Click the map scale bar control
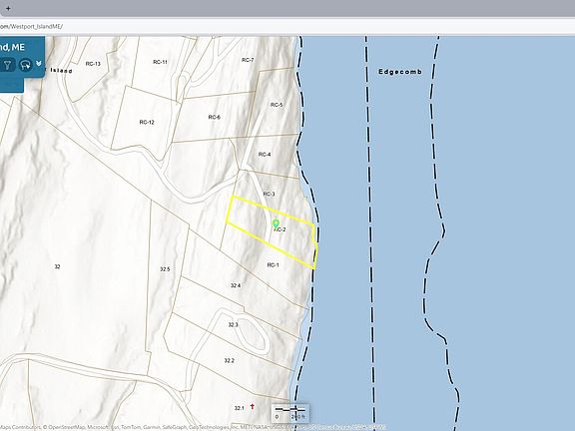 tap(290, 413)
